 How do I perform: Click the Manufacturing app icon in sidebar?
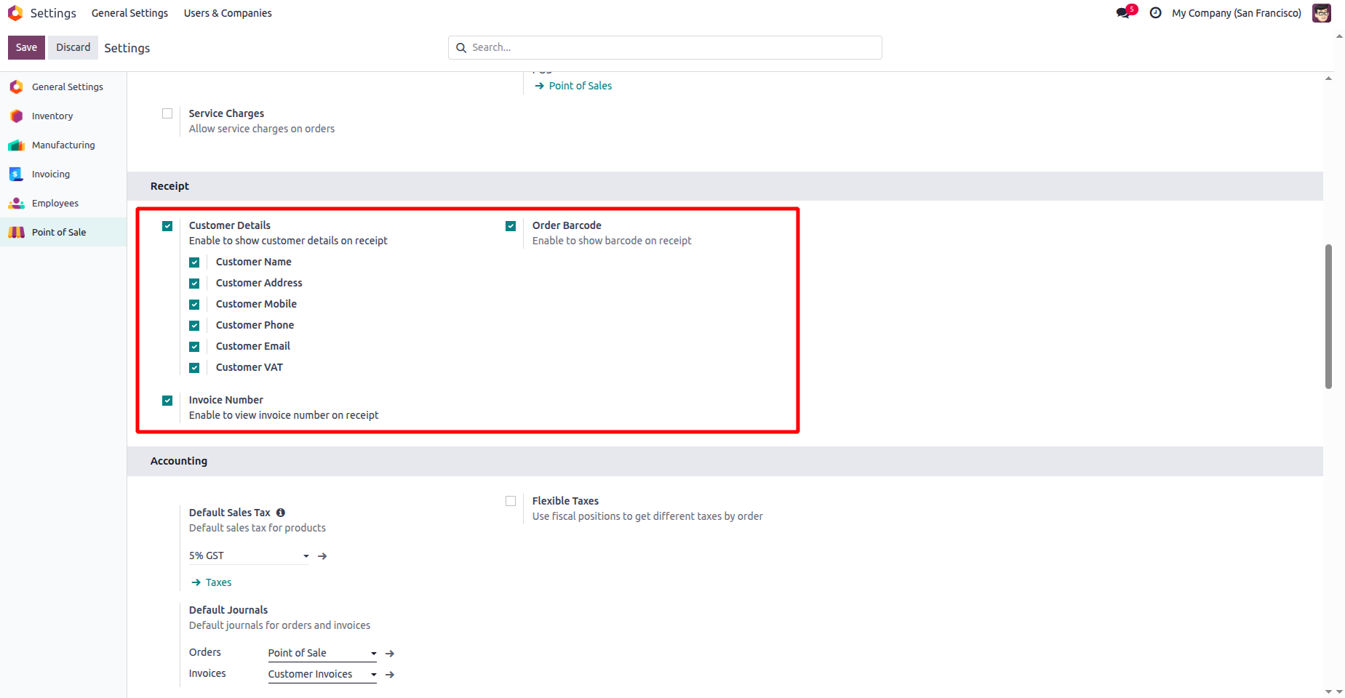(x=16, y=145)
